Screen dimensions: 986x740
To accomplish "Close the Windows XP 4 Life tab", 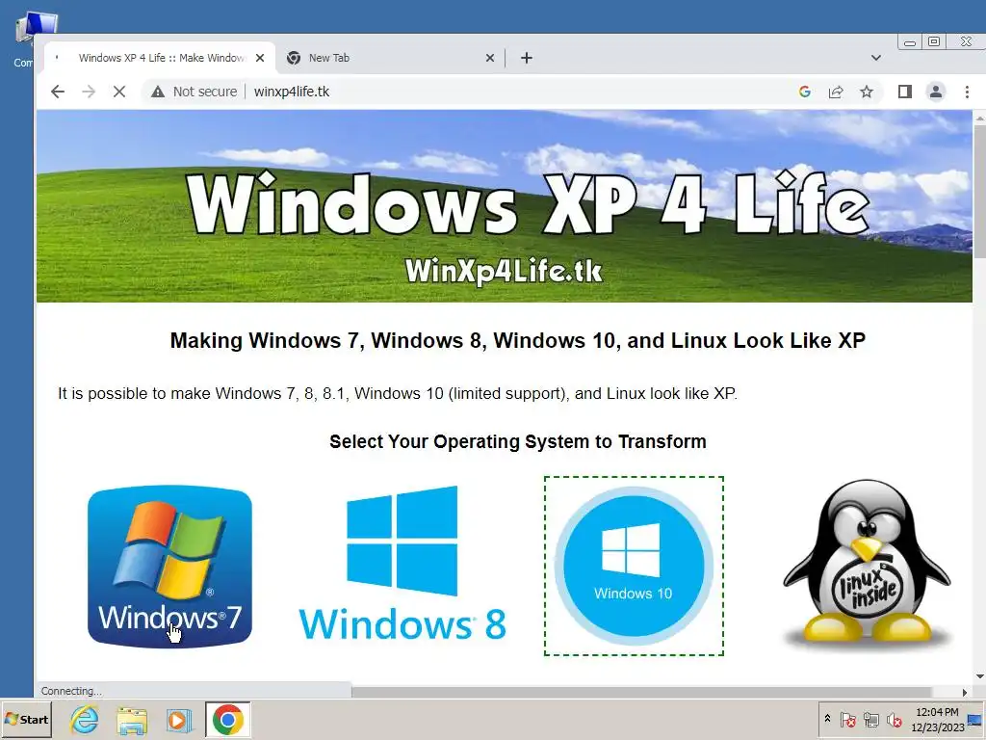I will (x=260, y=58).
